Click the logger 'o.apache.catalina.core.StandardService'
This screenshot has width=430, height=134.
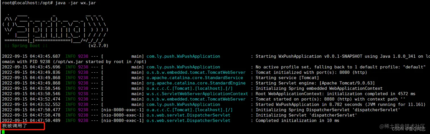[195, 78]
